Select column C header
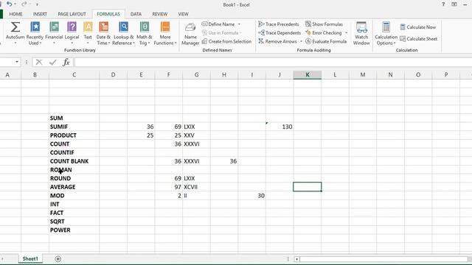This screenshot has height=265, width=472. [74, 75]
